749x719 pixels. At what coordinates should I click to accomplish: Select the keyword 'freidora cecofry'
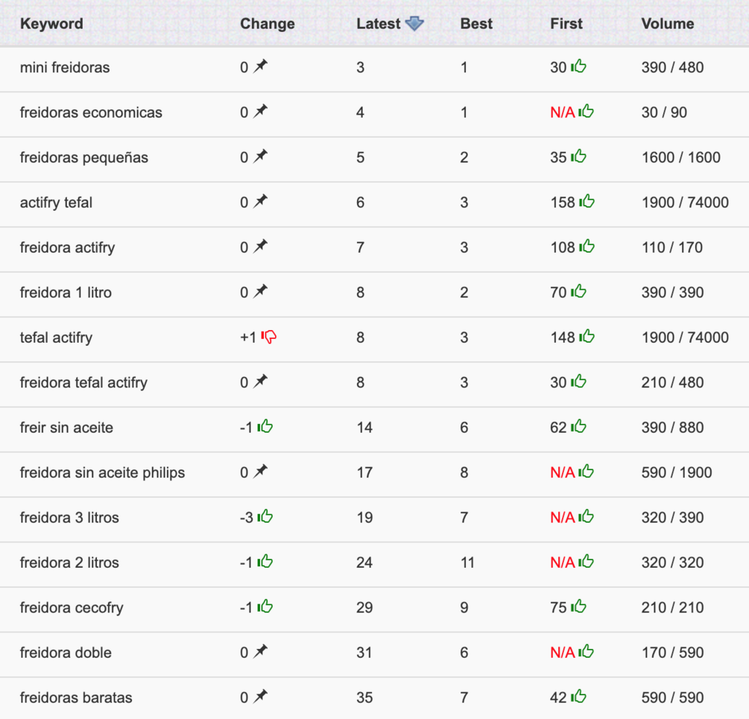point(72,608)
